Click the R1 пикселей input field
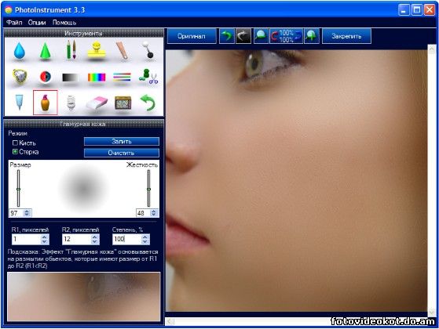 [x=26, y=239]
